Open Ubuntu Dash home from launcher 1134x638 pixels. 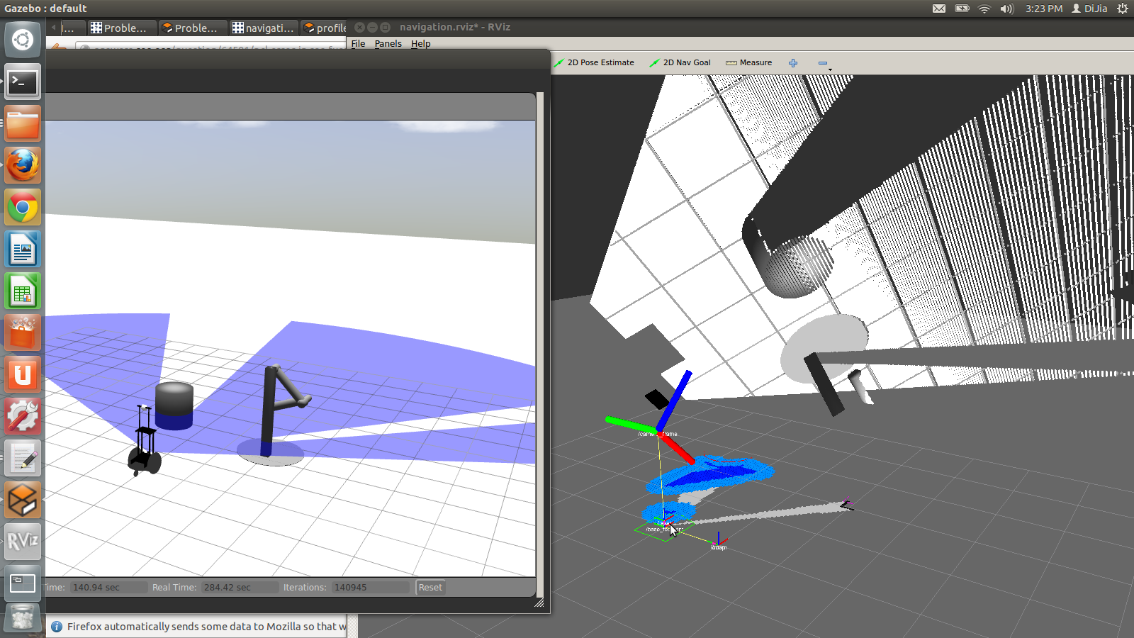pos(23,40)
